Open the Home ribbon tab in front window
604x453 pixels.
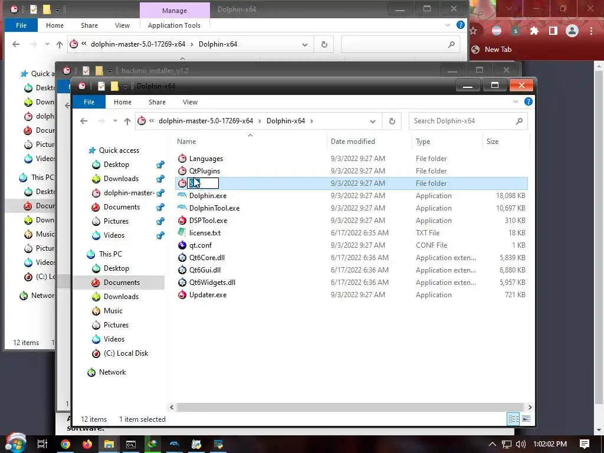123,101
